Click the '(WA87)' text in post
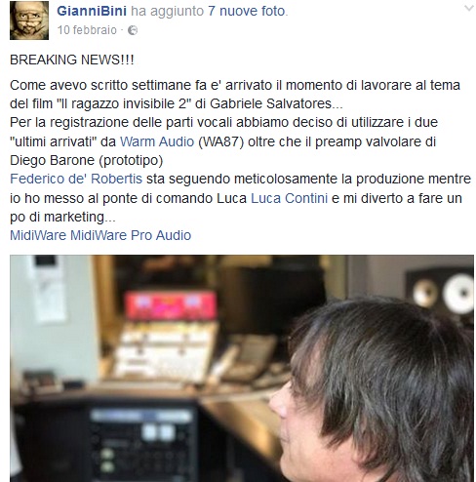Screen dimensions: 476x482 point(220,142)
